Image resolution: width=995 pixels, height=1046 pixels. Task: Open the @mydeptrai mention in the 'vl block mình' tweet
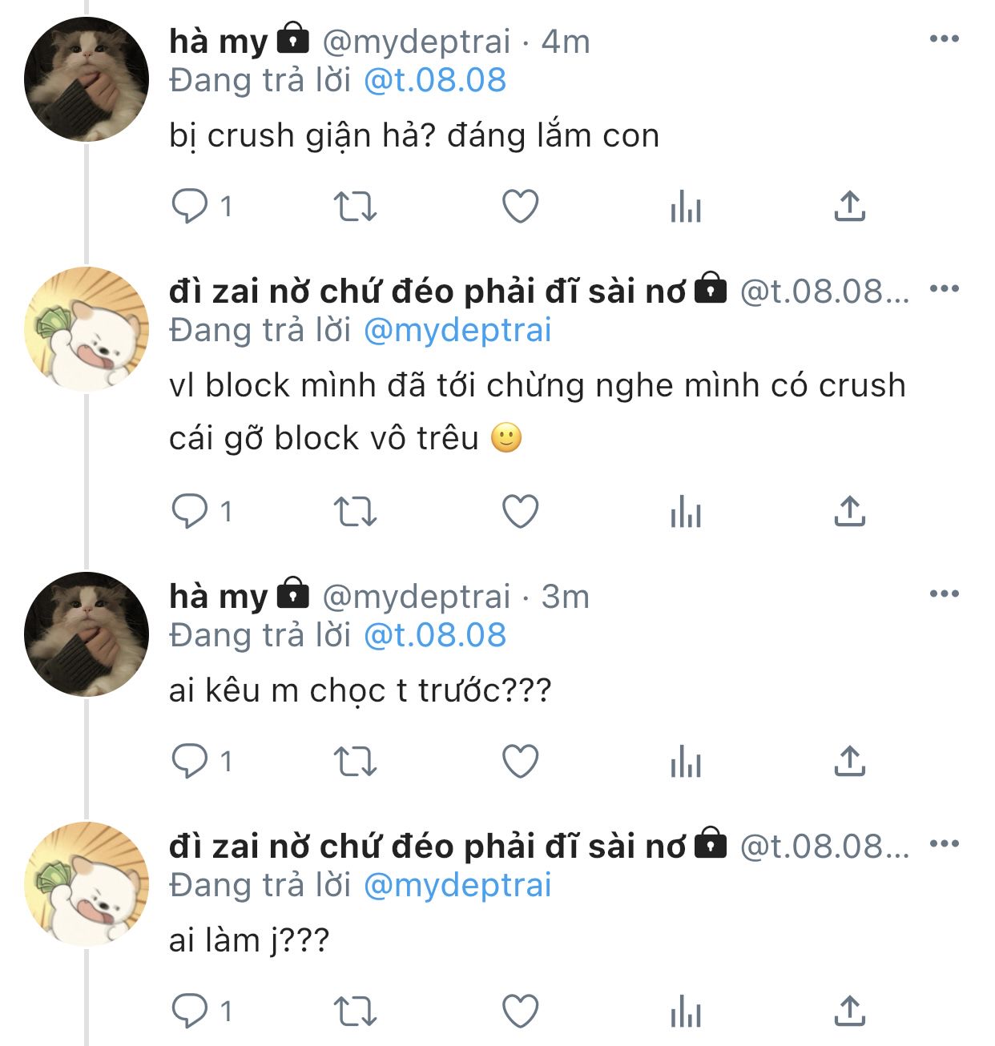(457, 330)
